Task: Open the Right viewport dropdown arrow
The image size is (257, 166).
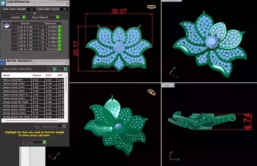Action: (173, 85)
